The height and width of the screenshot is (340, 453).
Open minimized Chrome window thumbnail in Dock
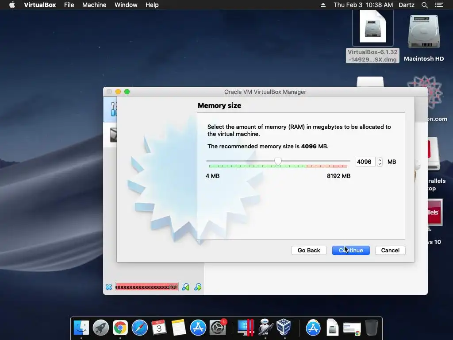click(352, 329)
